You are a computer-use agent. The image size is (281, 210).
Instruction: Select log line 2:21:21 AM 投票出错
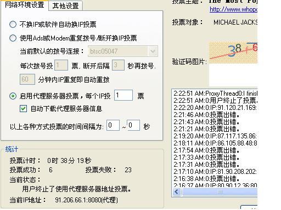[206, 129]
